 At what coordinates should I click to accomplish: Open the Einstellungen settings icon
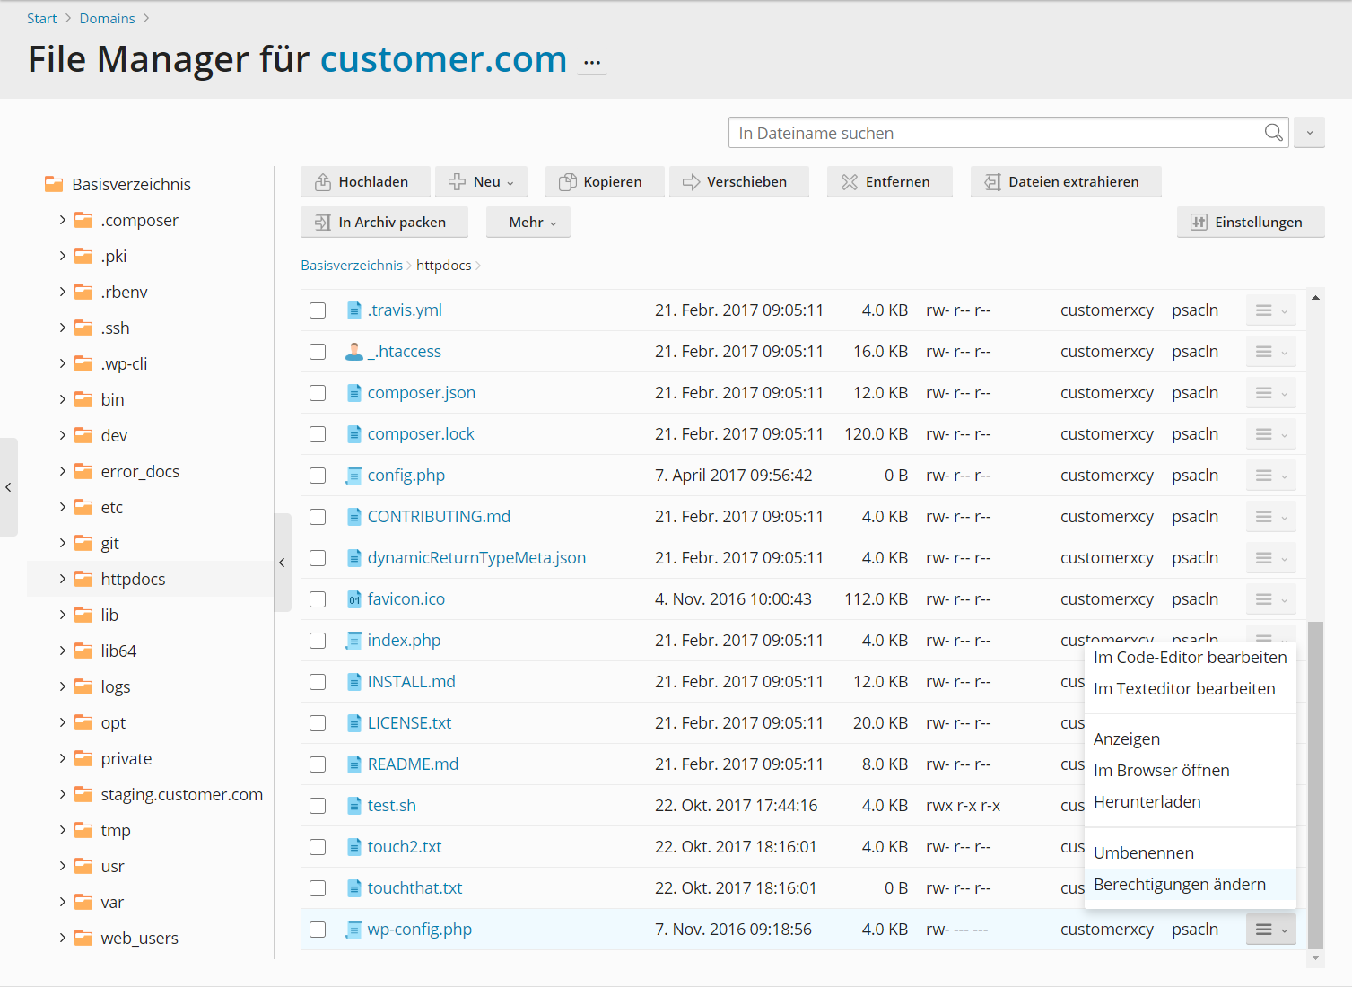[1199, 223]
